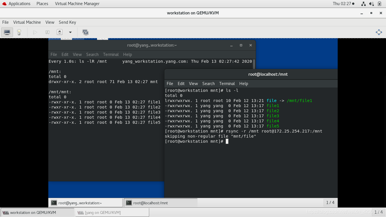Open the Send Key menu
386x217 pixels.
67,22
